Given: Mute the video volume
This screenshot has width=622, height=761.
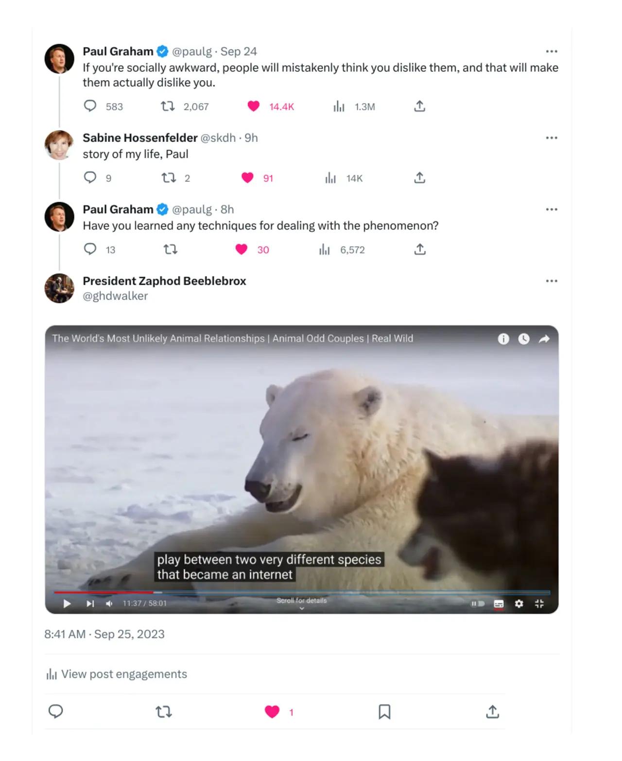Looking at the screenshot, I should (x=109, y=604).
